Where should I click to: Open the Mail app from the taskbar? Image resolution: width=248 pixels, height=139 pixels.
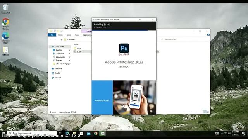pyautogui.click(x=89, y=133)
